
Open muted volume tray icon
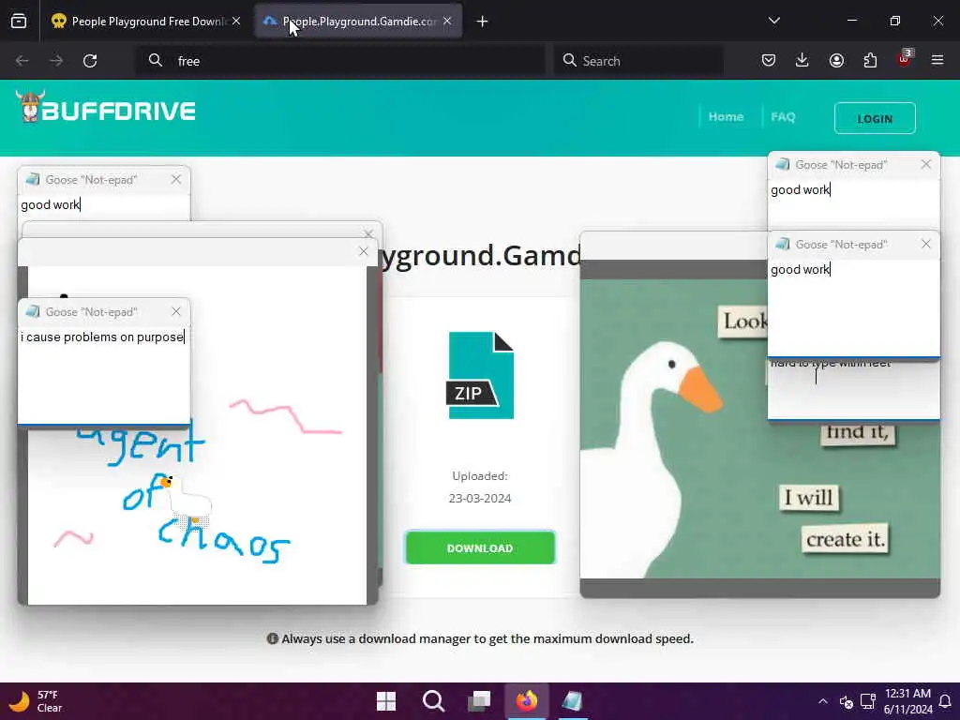(847, 701)
